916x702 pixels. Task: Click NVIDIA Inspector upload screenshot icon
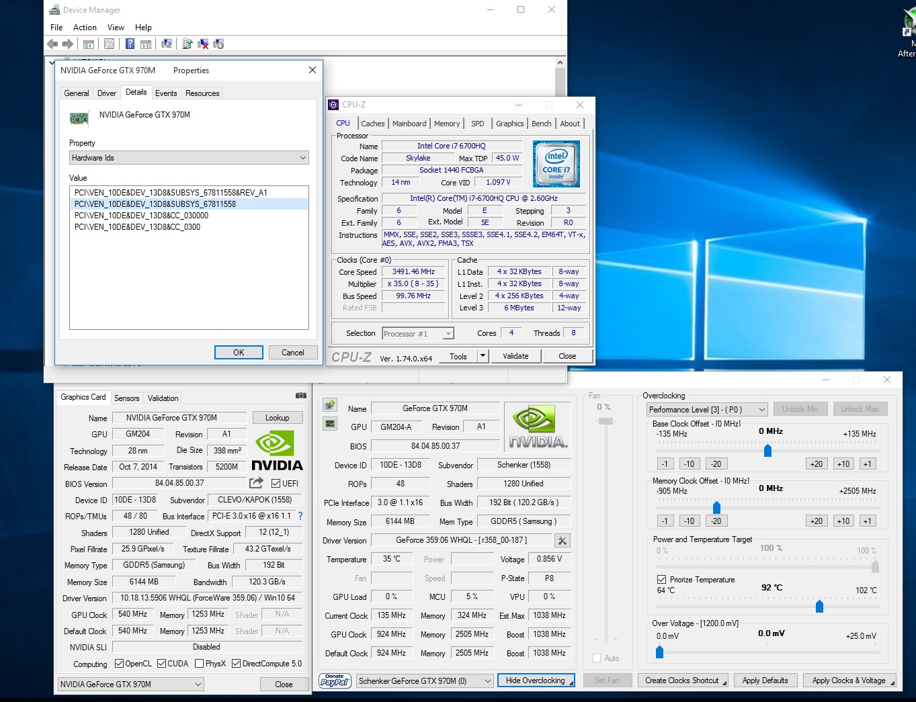coord(330,404)
